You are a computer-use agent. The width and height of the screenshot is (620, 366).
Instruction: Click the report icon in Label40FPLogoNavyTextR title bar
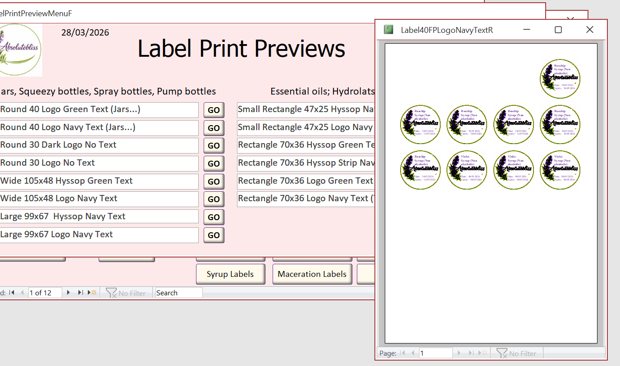coord(388,30)
